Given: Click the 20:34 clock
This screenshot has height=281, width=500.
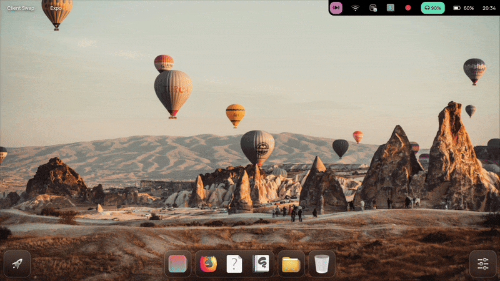Looking at the screenshot, I should [x=489, y=8].
